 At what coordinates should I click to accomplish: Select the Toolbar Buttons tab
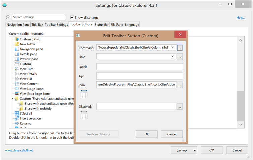81,24
